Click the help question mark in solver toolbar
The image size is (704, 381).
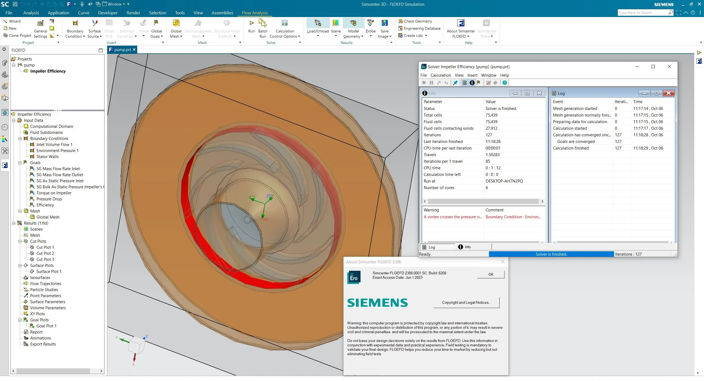point(505,83)
